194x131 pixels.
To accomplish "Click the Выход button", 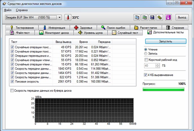I will [x=182, y=17].
